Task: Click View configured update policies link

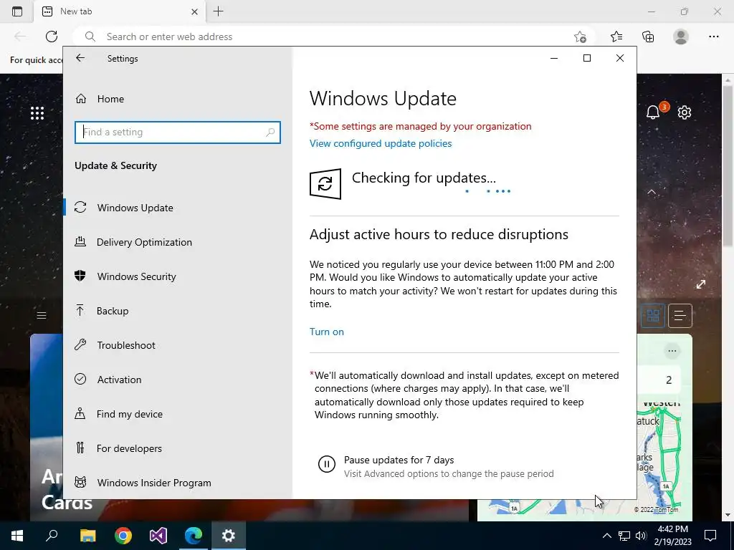Action: click(381, 143)
